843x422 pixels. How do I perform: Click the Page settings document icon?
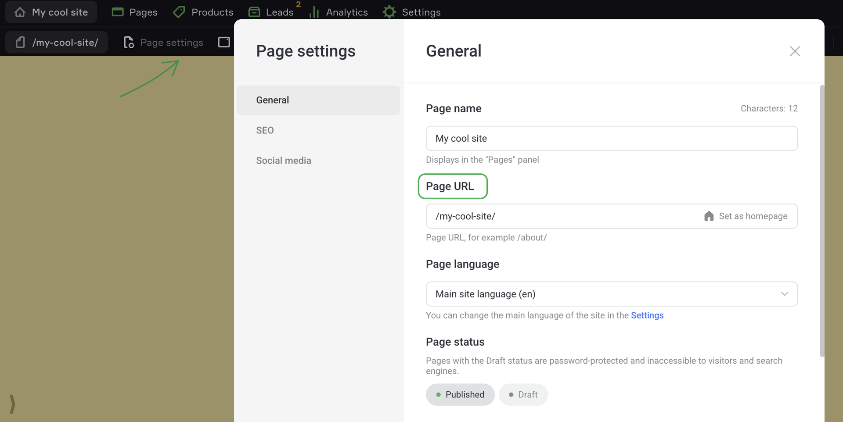tap(129, 43)
